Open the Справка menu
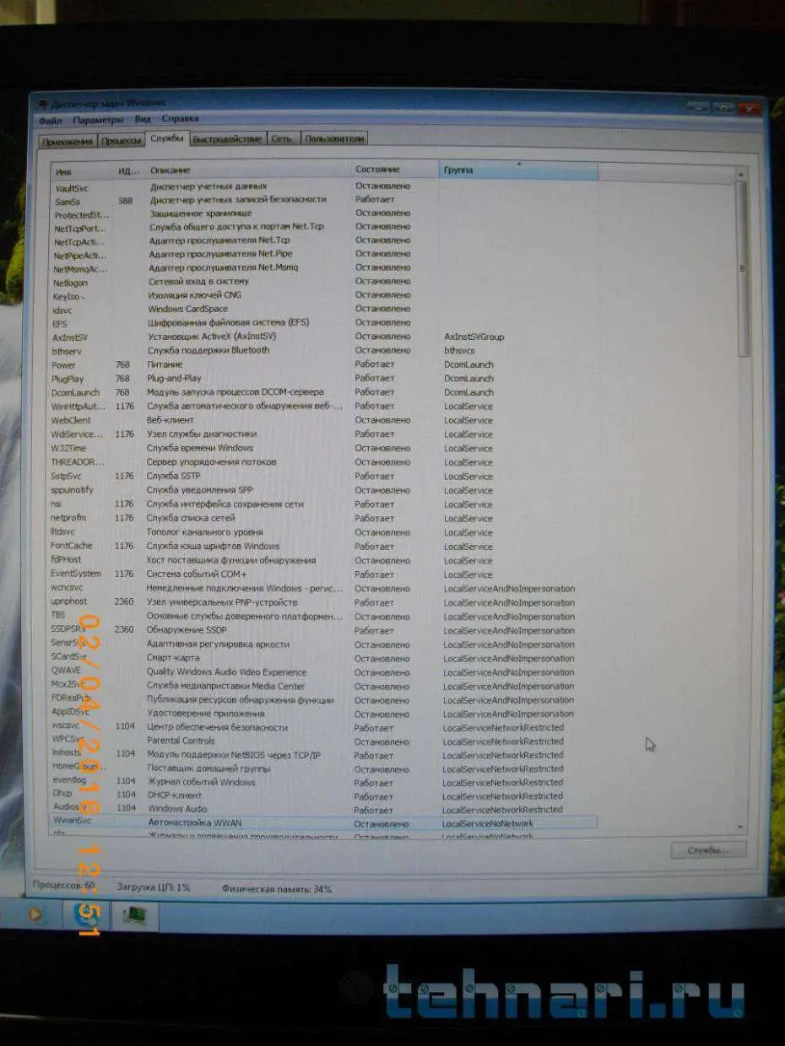This screenshot has width=785, height=1046. coord(180,120)
